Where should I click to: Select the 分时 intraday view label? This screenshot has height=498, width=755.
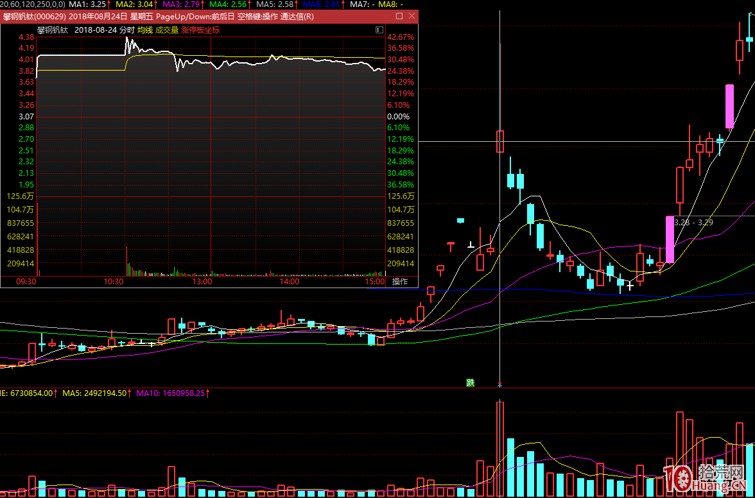click(126, 30)
